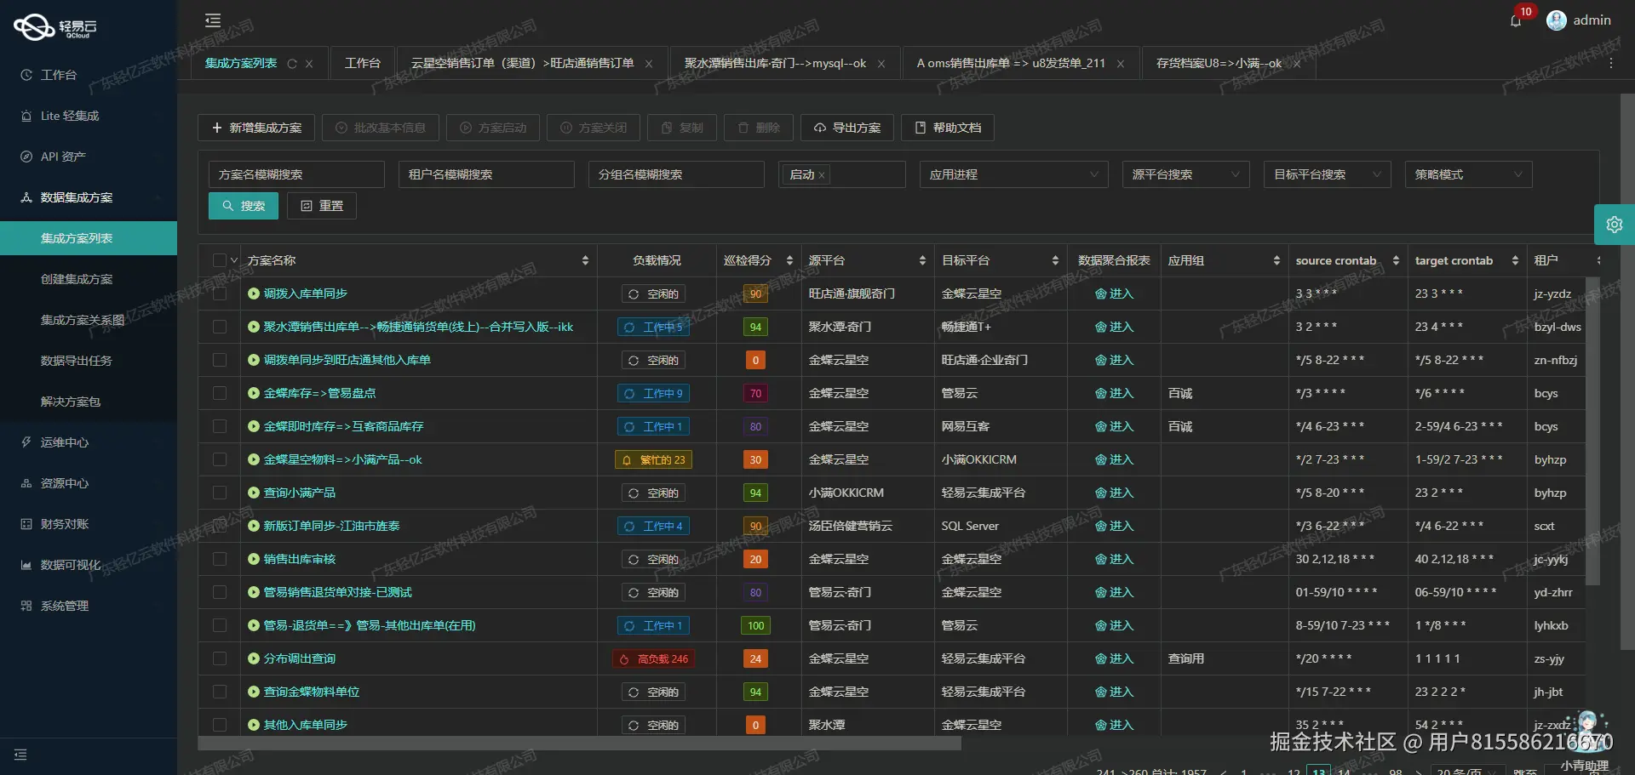The image size is (1635, 775).
Task: Refresh the 集成方案列表 tab
Action: [x=292, y=63]
